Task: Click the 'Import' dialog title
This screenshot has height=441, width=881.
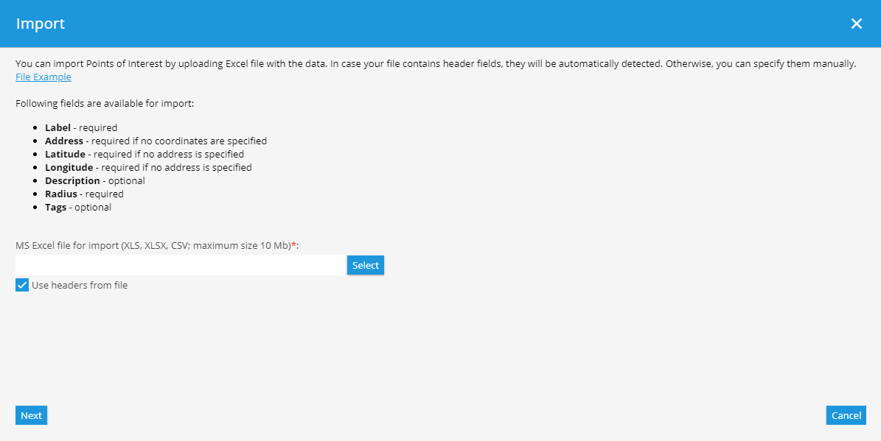Action: click(41, 24)
